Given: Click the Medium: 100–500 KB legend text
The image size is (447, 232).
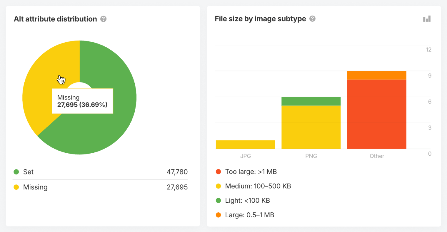Looking at the screenshot, I should coord(258,186).
